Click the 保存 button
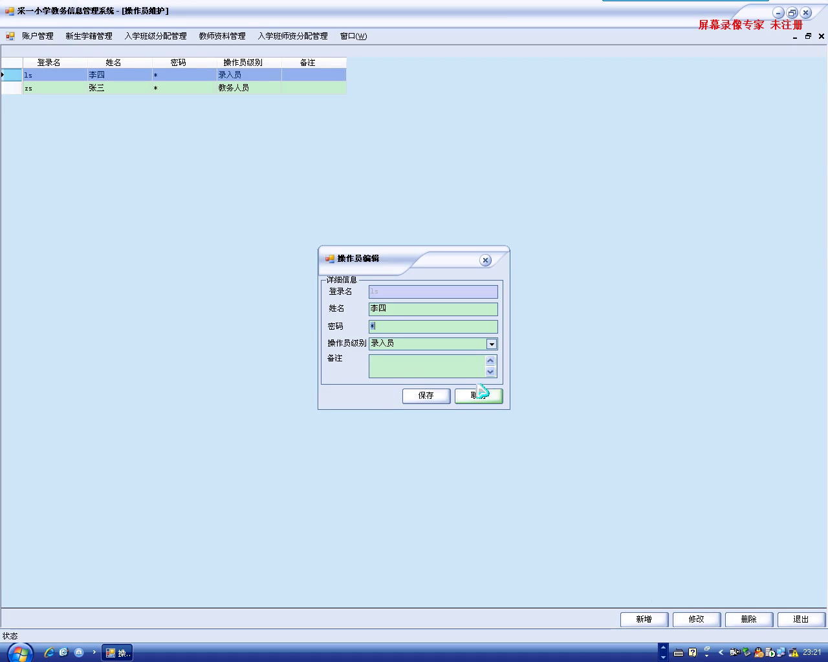Image resolution: width=828 pixels, height=662 pixels. click(x=426, y=396)
